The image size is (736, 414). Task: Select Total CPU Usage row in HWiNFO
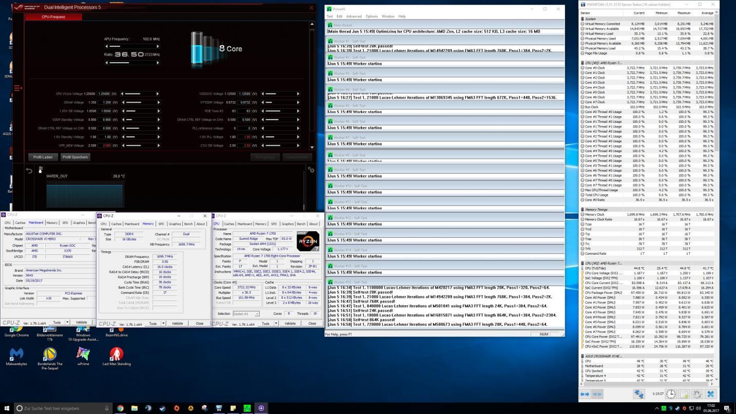point(647,195)
